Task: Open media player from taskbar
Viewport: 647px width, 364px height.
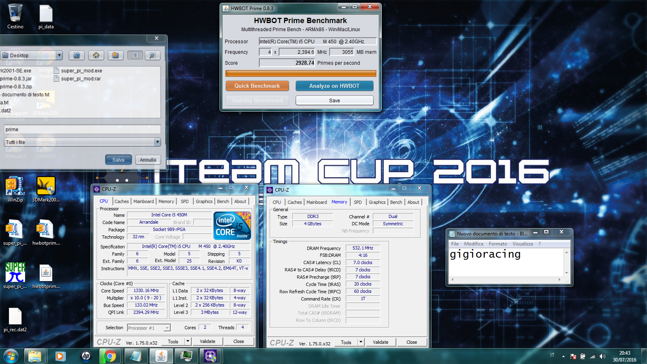Action: pyautogui.click(x=60, y=356)
